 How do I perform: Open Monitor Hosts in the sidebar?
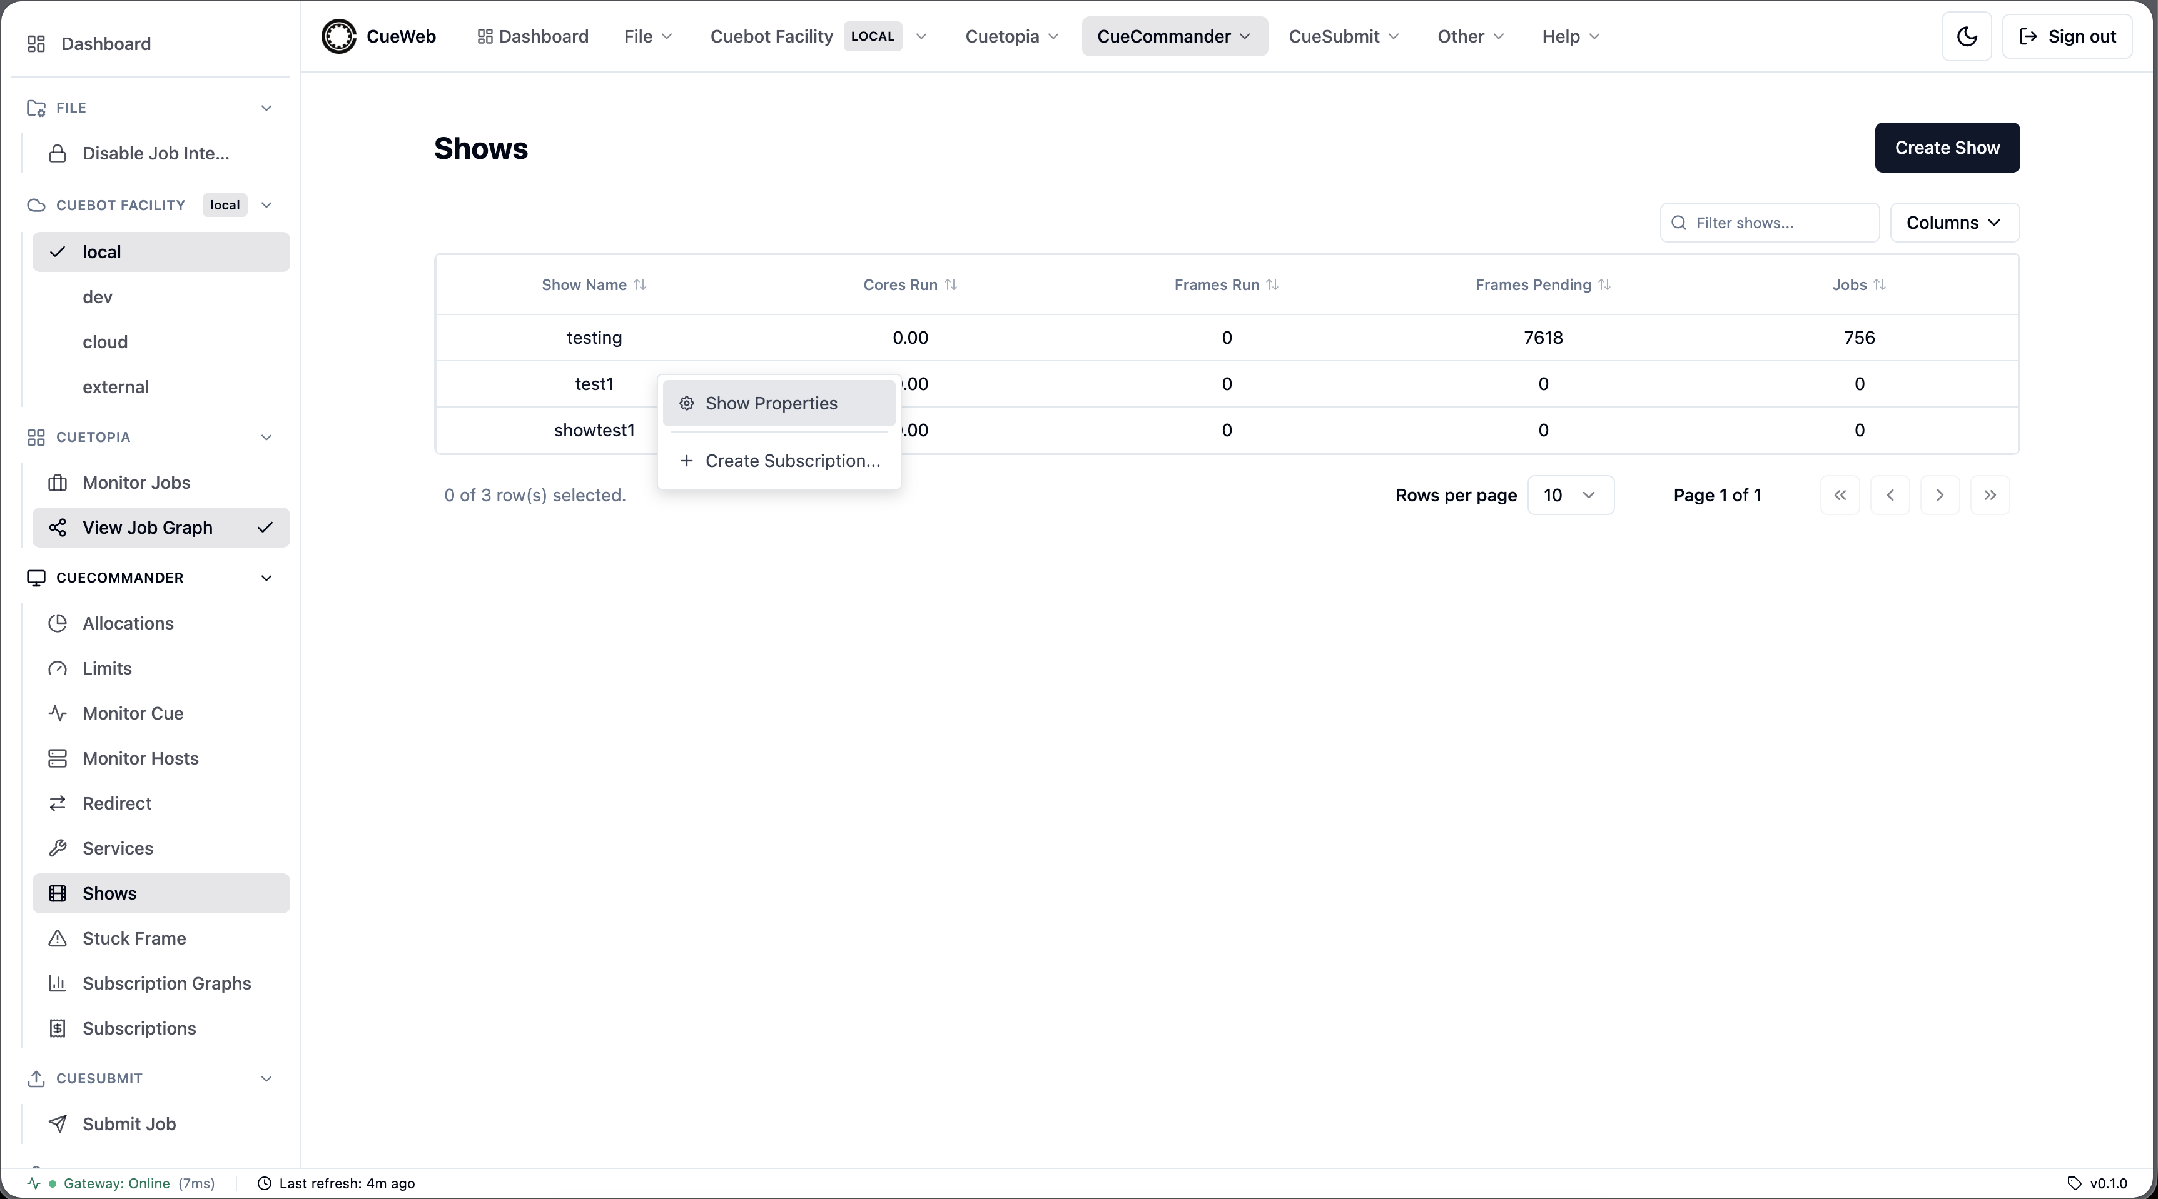click(161, 758)
